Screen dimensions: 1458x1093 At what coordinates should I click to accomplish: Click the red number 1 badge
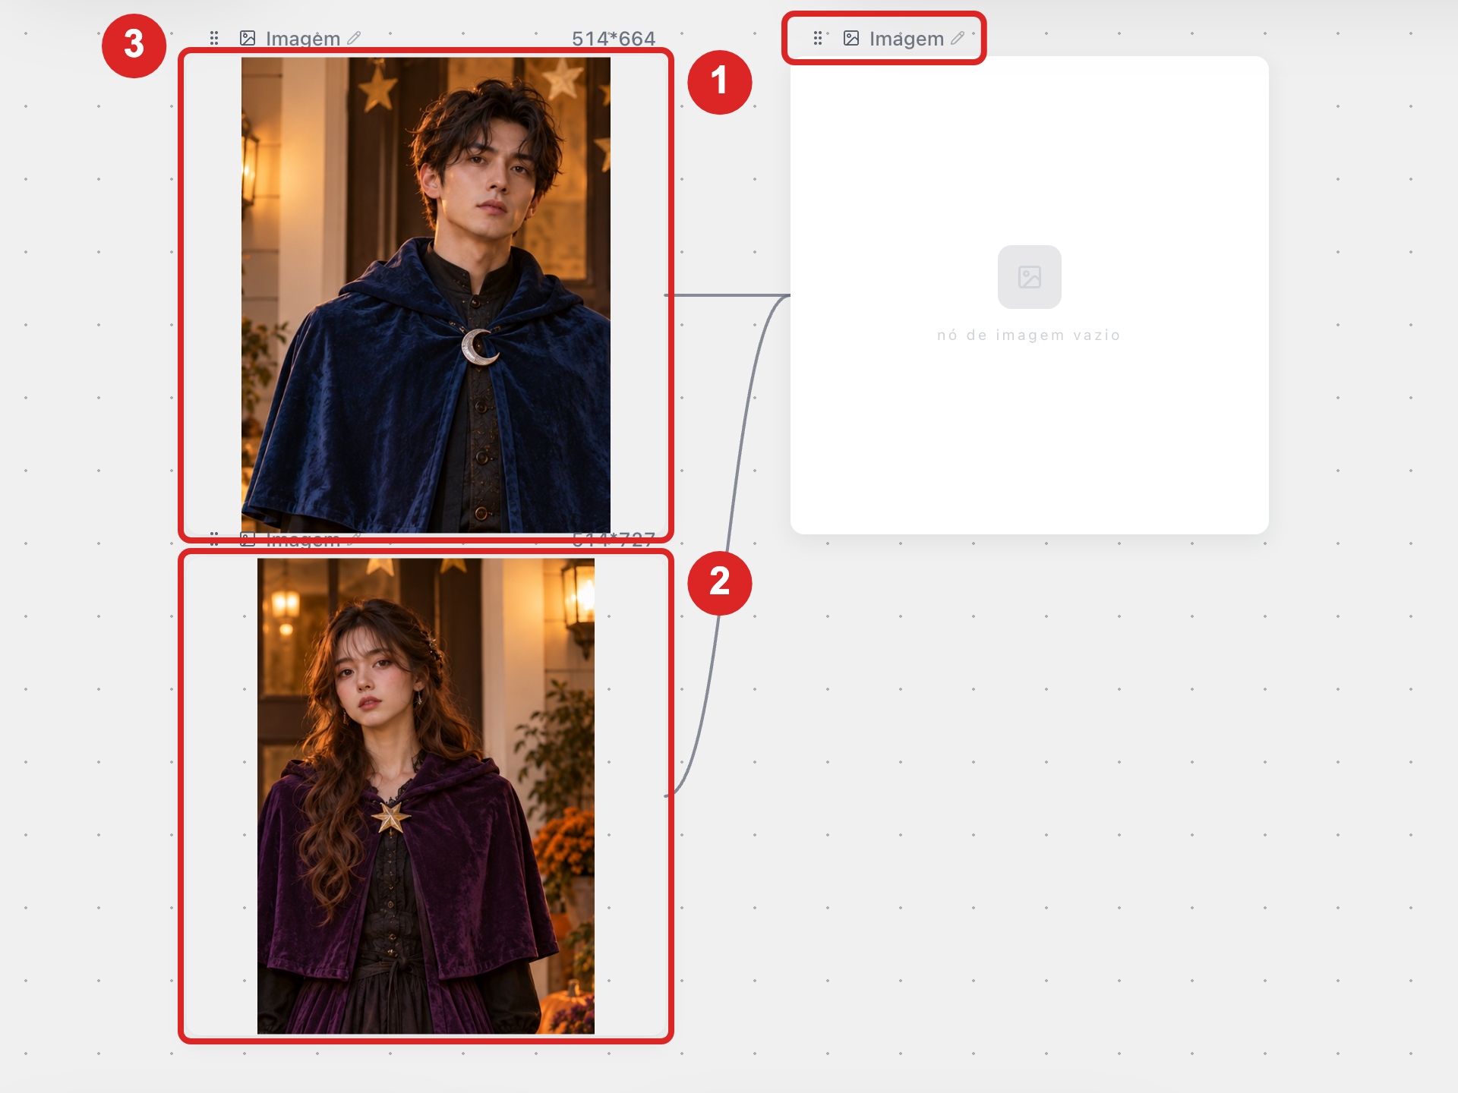pos(720,82)
